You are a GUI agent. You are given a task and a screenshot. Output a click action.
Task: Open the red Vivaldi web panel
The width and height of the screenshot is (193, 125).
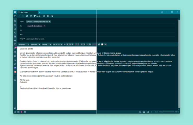pyautogui.click(x=15, y=72)
